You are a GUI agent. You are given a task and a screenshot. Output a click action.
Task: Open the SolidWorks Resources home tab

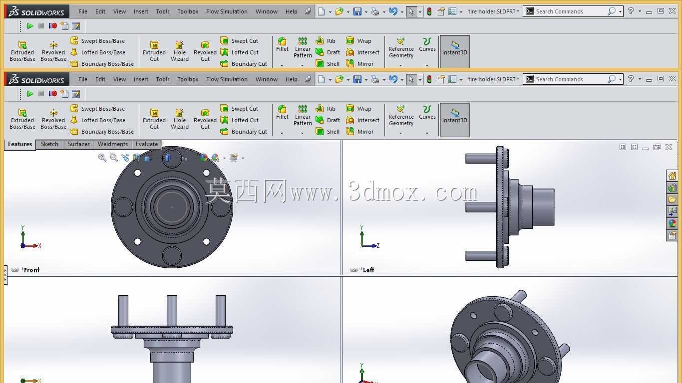(x=672, y=176)
